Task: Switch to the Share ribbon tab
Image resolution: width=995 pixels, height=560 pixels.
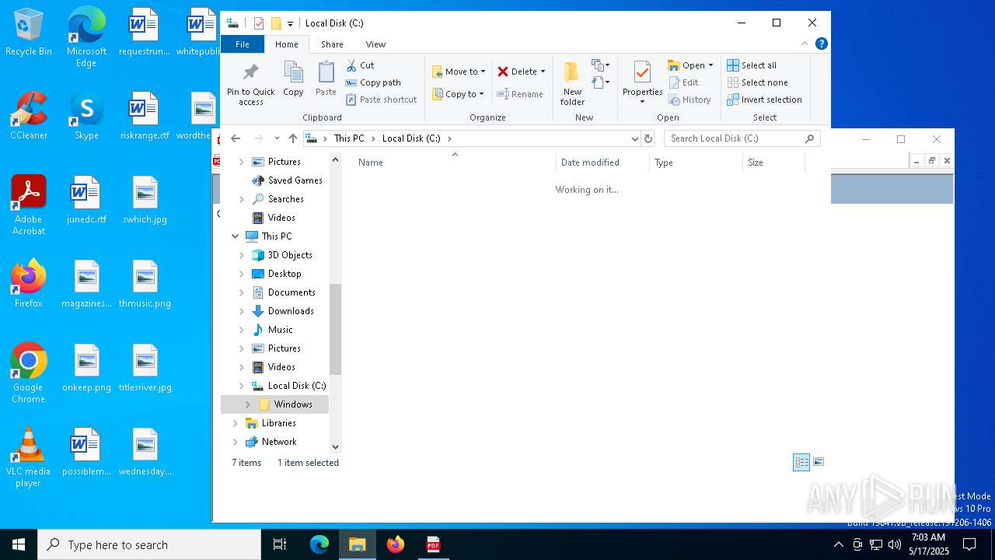Action: [332, 44]
